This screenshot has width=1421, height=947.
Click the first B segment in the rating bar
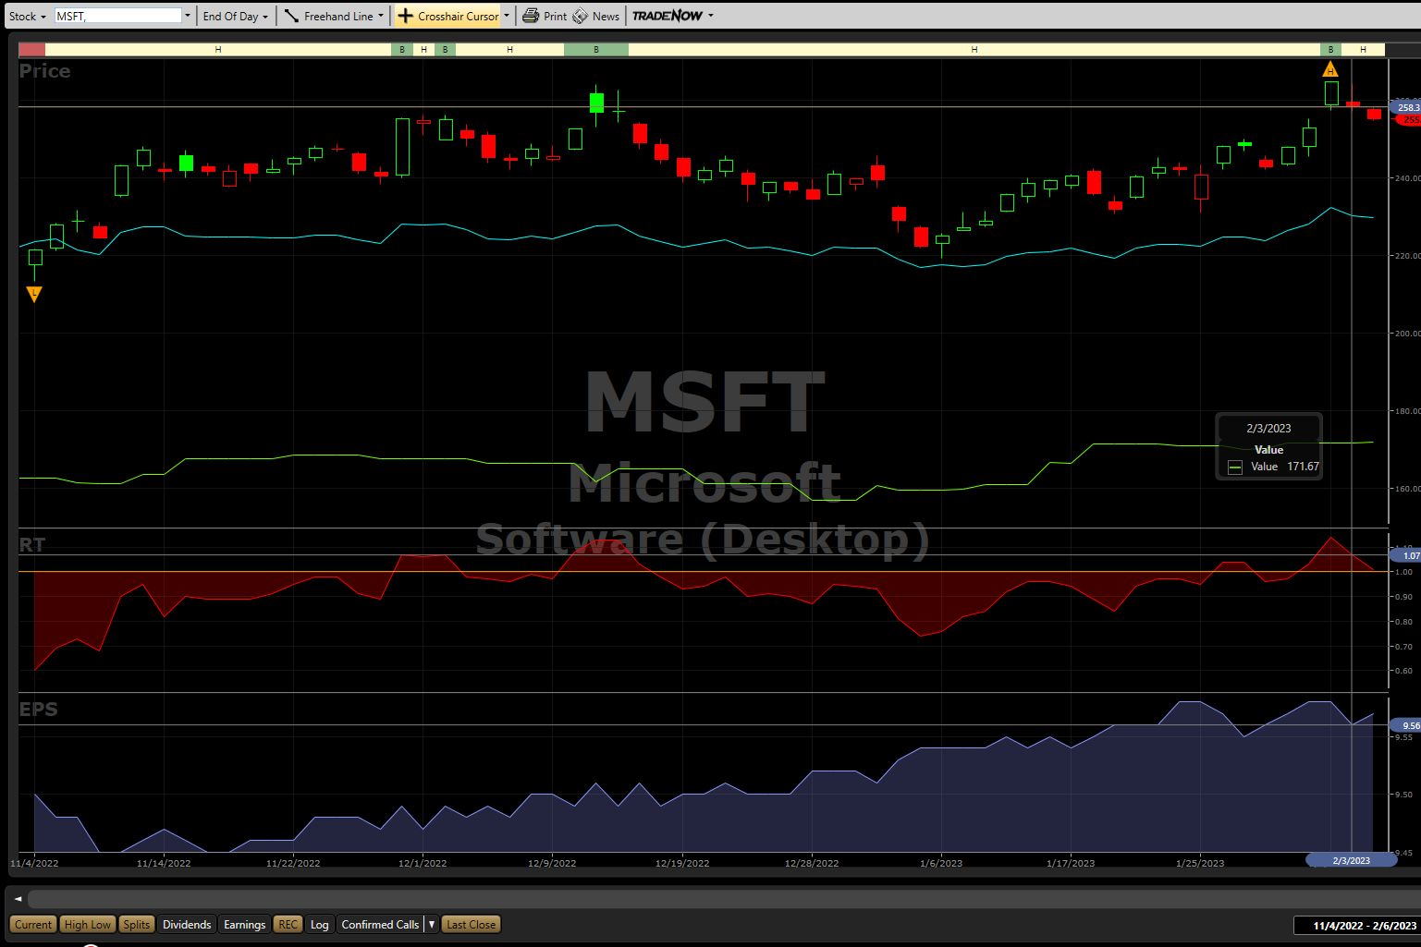402,50
